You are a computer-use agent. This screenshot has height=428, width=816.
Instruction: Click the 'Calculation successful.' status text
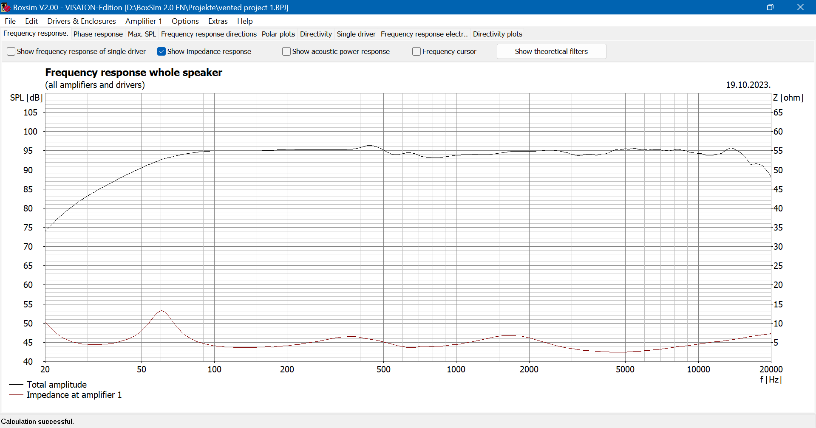click(37, 422)
